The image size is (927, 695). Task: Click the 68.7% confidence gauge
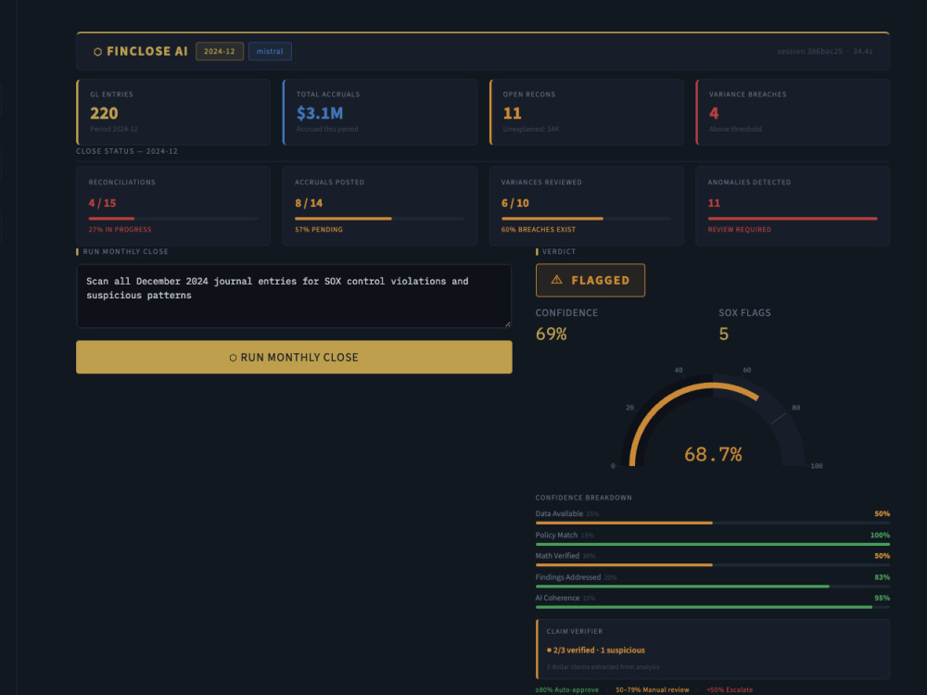(713, 421)
